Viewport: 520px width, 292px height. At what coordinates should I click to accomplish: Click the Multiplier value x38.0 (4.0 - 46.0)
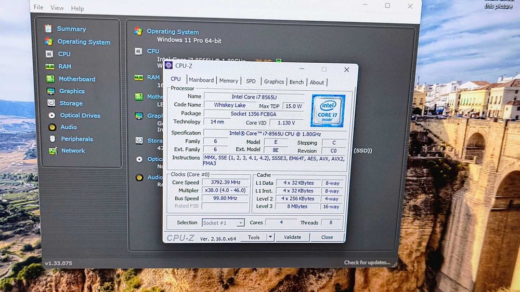pyautogui.click(x=225, y=190)
